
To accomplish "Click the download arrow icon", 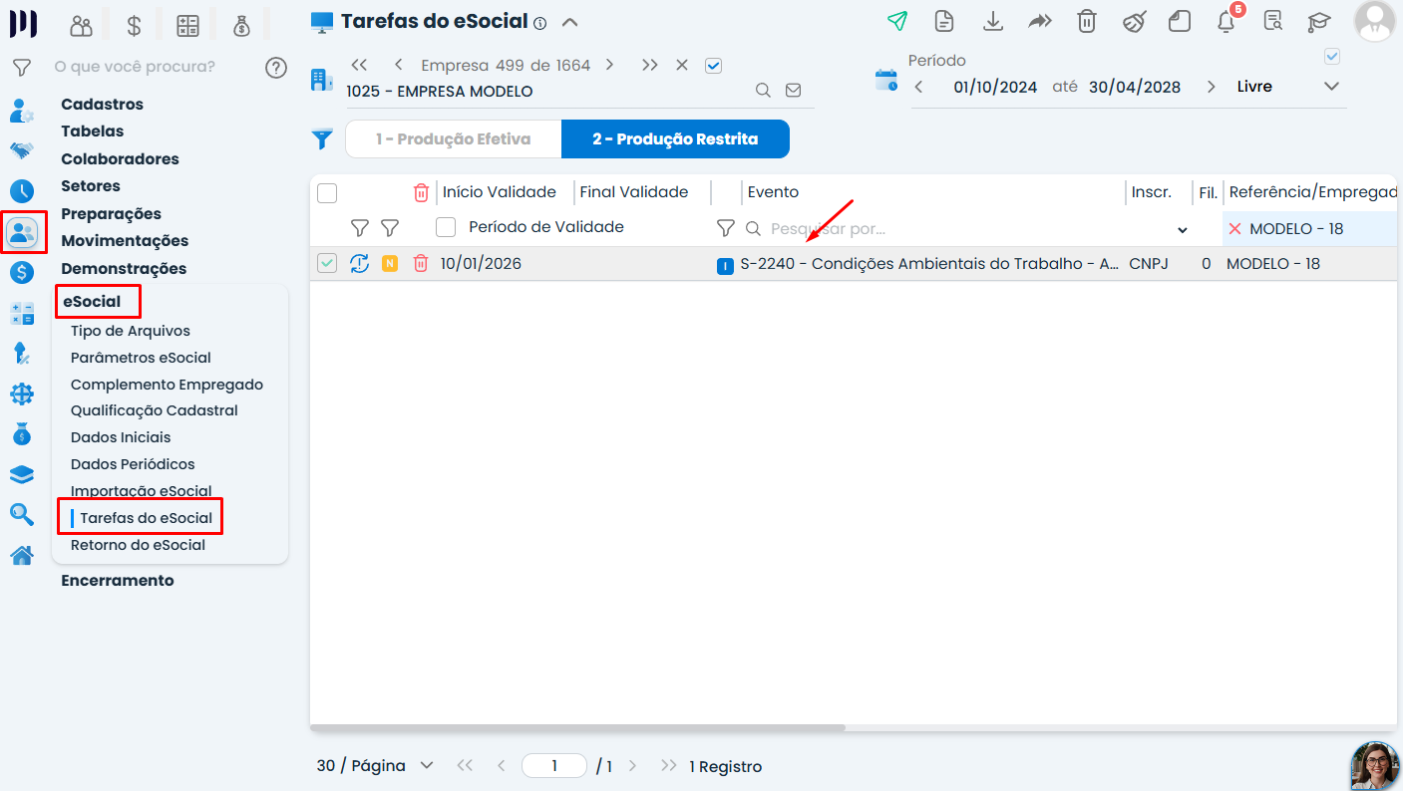I will click(x=992, y=21).
